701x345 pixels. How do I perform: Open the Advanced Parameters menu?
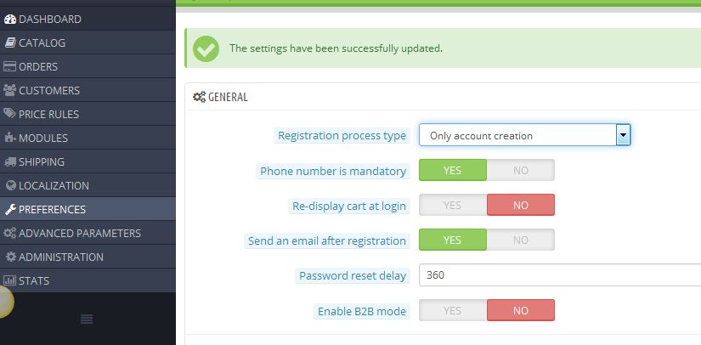[x=80, y=233]
